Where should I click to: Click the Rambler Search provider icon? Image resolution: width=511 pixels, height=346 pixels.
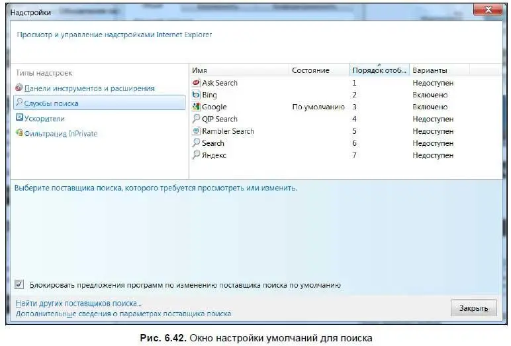[196, 131]
